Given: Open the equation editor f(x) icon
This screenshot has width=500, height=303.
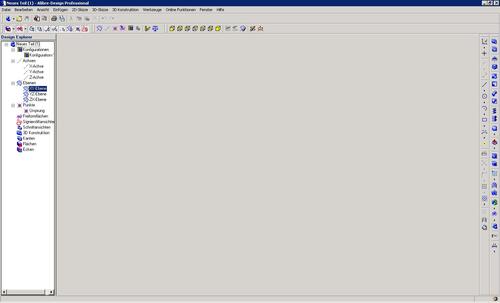Looking at the screenshot, I should tap(494, 236).
